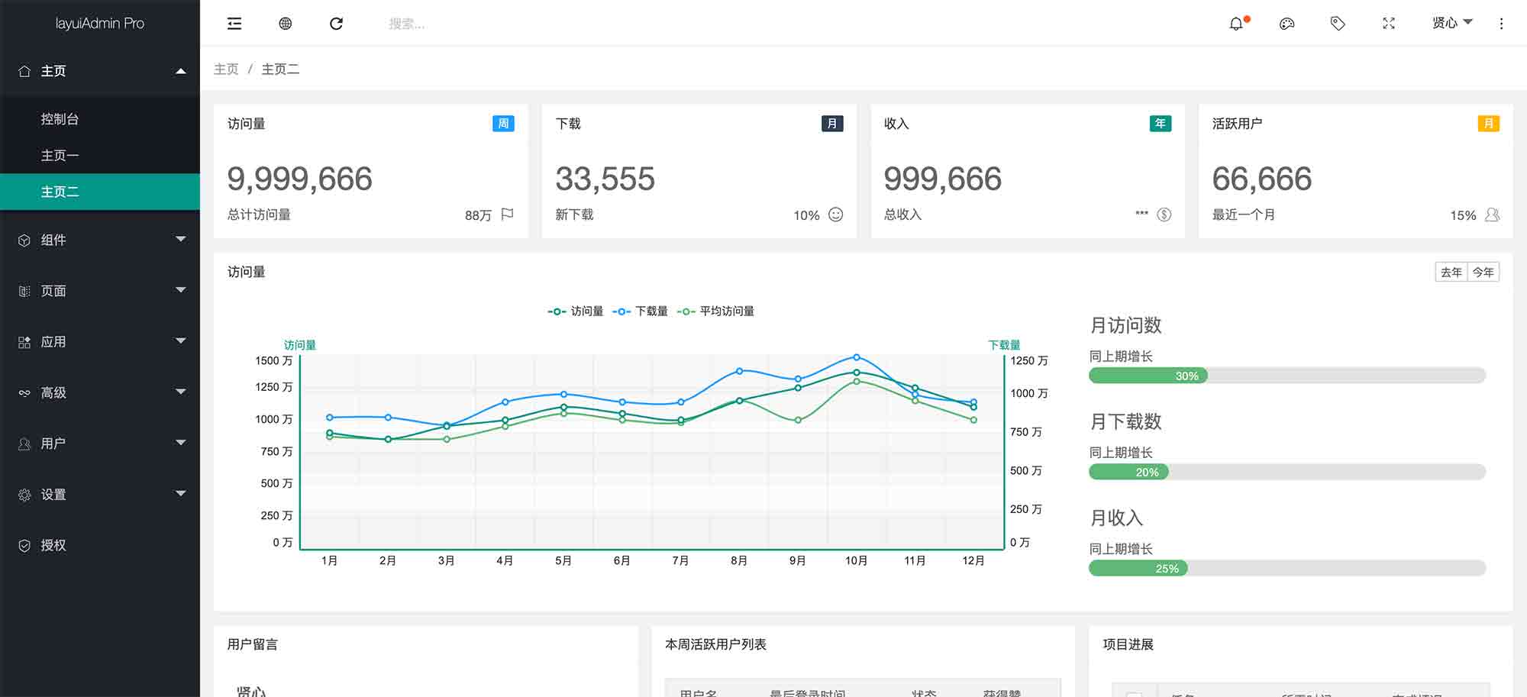Click the 去年 button

coord(1451,272)
